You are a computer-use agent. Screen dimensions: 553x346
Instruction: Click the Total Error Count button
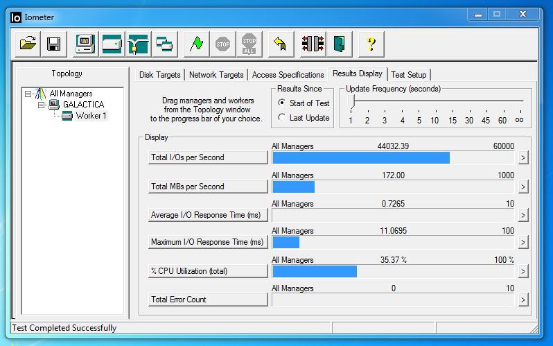pos(208,300)
